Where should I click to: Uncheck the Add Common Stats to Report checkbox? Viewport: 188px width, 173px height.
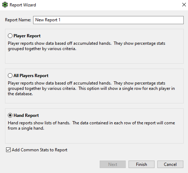click(x=8, y=150)
